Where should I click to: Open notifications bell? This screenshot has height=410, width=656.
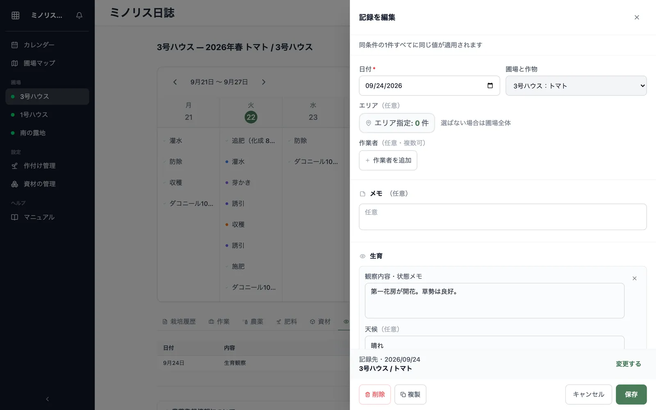(79, 16)
